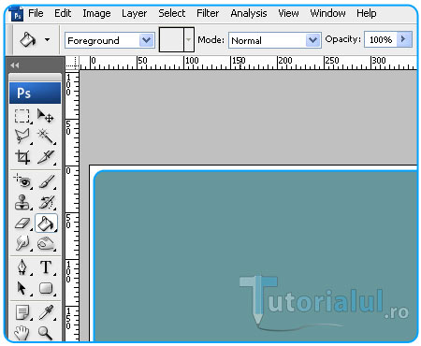Viewport: 421px width, 346px height.
Task: Pick the Magic Wand tool
Action: 46,137
